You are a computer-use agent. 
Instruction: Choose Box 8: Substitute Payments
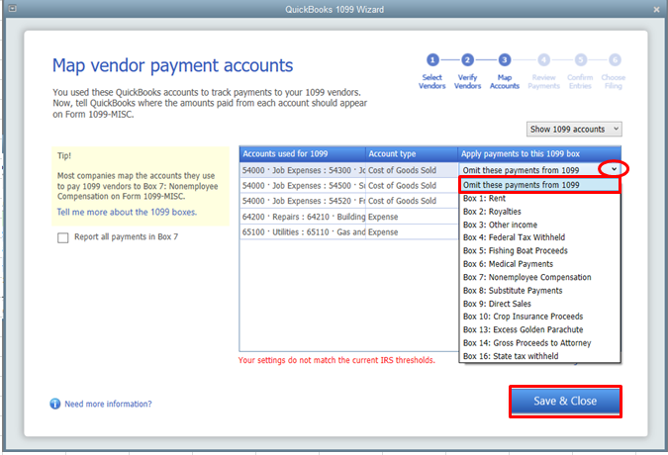coord(539,290)
